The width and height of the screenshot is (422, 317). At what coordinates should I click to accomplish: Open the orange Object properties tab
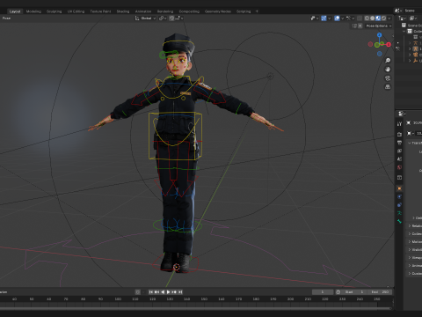[399, 188]
